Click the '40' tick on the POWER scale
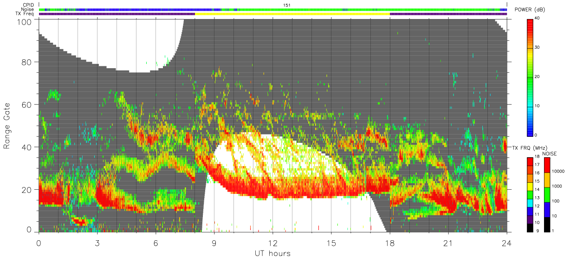 point(538,18)
